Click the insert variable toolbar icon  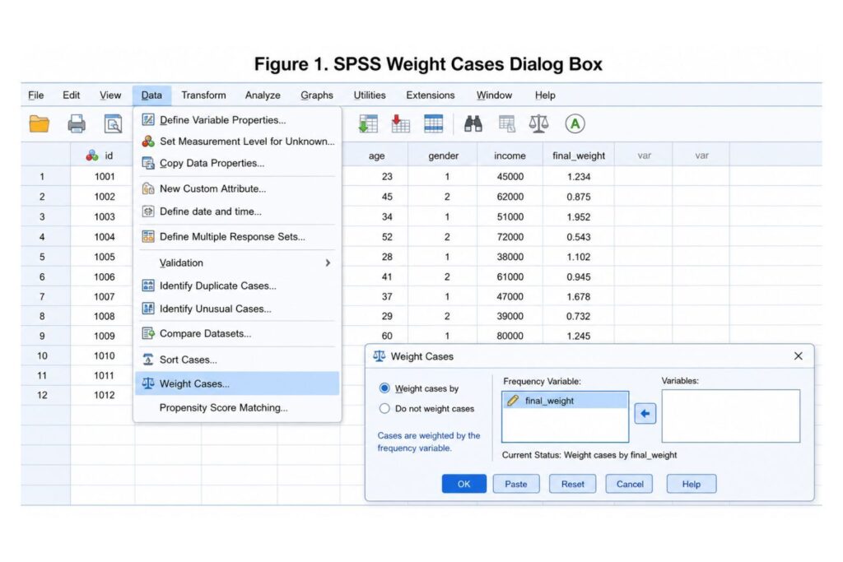(x=401, y=123)
